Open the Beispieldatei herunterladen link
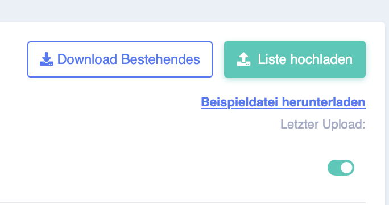Screen dimensions: 389x205 point(283,103)
